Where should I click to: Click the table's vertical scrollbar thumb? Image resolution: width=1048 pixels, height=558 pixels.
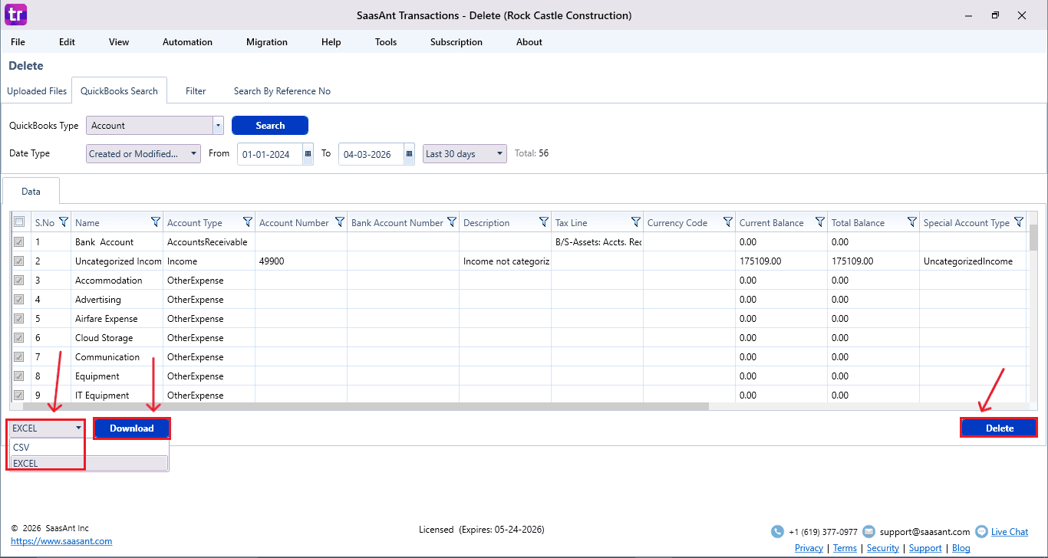click(x=1033, y=238)
